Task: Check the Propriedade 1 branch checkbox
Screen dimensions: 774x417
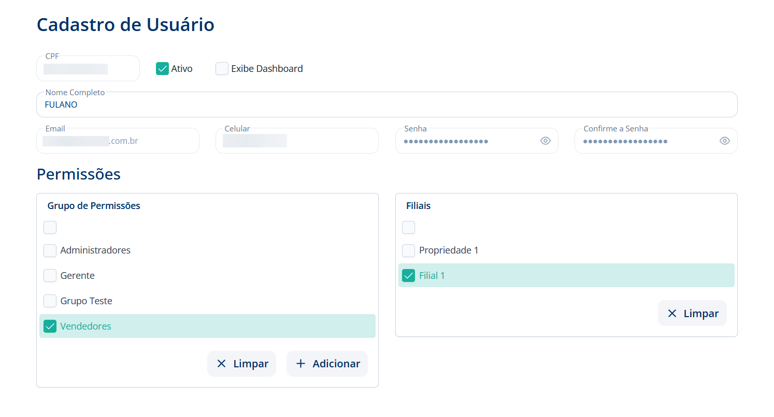Action: tap(409, 250)
